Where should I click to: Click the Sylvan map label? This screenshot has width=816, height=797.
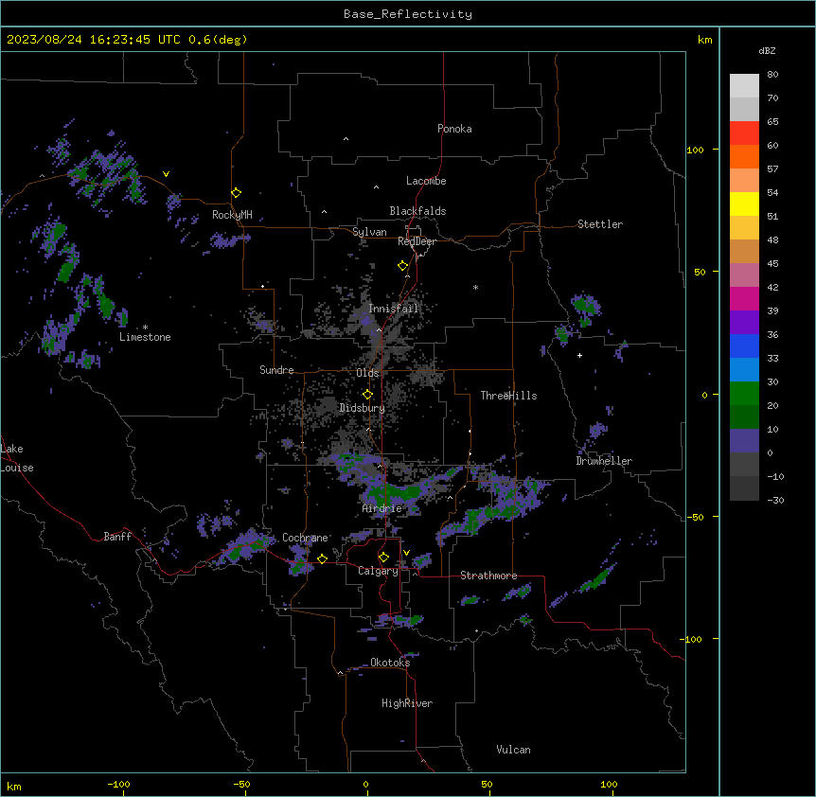coord(369,232)
